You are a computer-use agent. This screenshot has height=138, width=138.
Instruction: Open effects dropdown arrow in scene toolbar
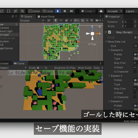(71, 20)
